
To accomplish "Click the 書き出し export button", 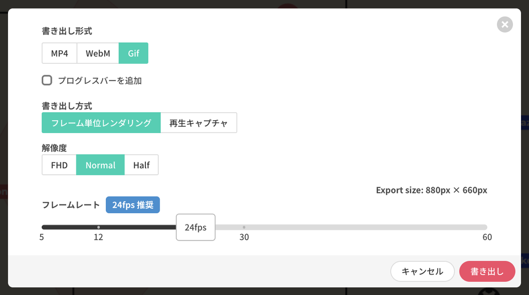I will [x=487, y=271].
